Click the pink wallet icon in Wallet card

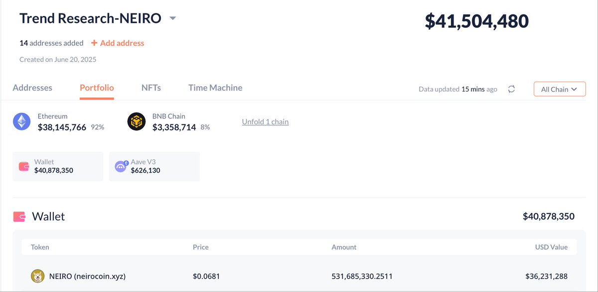[x=24, y=167]
